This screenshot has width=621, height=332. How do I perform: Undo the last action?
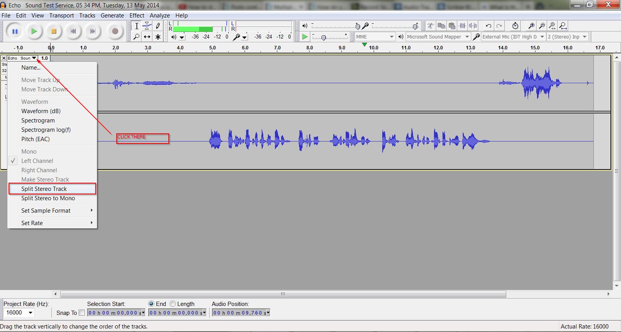coord(488,26)
